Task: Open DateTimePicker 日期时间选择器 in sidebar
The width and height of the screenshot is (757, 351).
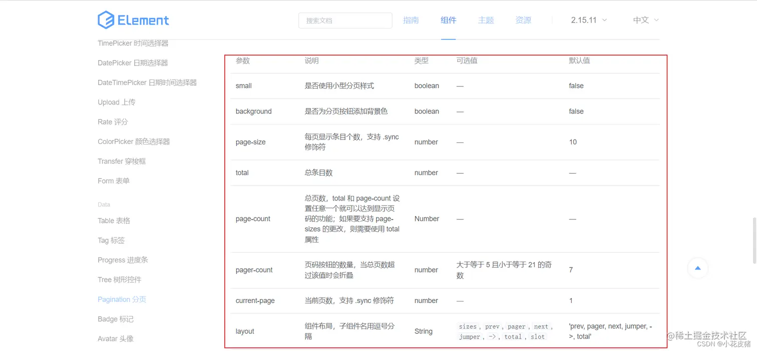Action: coord(147,82)
